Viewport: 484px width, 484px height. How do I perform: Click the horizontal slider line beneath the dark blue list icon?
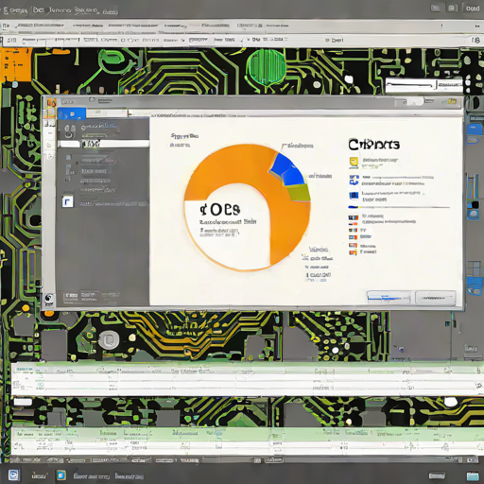(399, 207)
